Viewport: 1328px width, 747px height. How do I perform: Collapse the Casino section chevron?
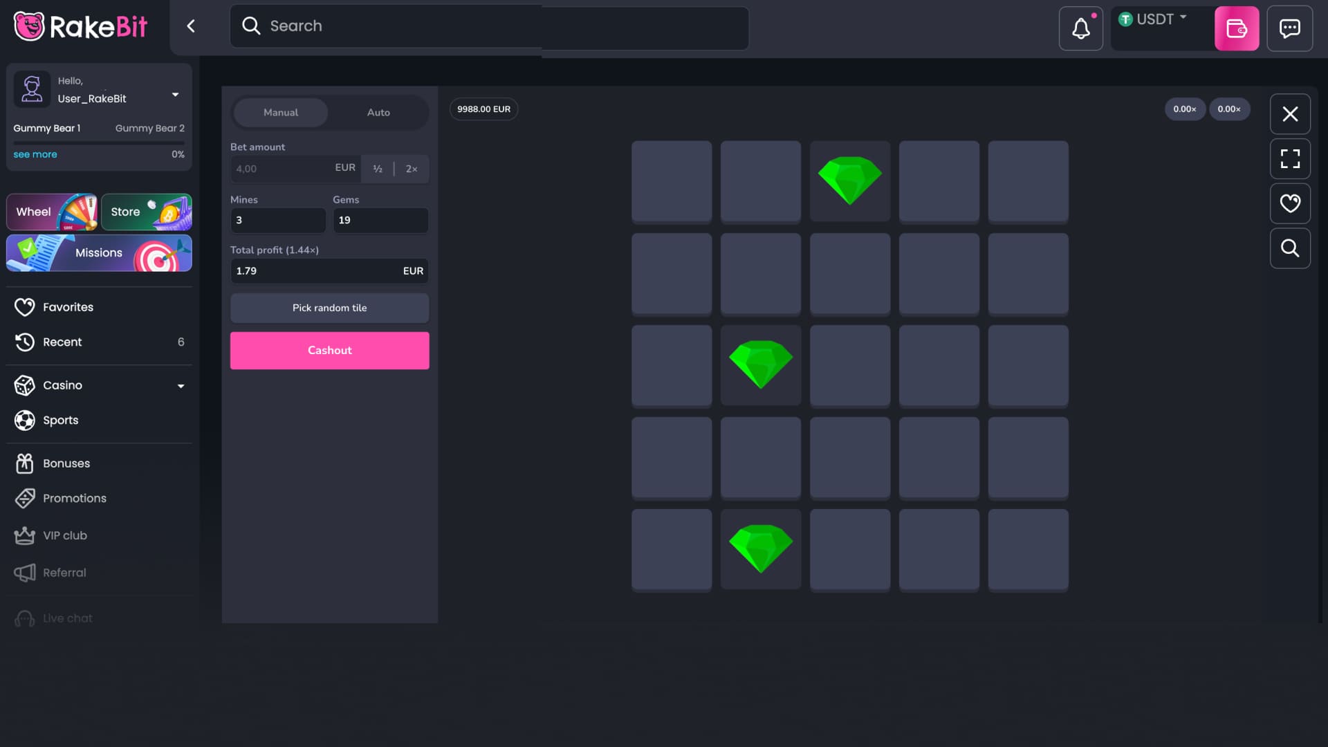[181, 386]
